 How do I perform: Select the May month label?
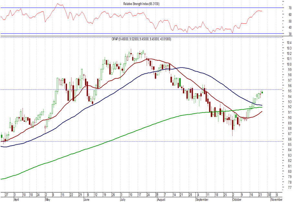tap(48, 199)
